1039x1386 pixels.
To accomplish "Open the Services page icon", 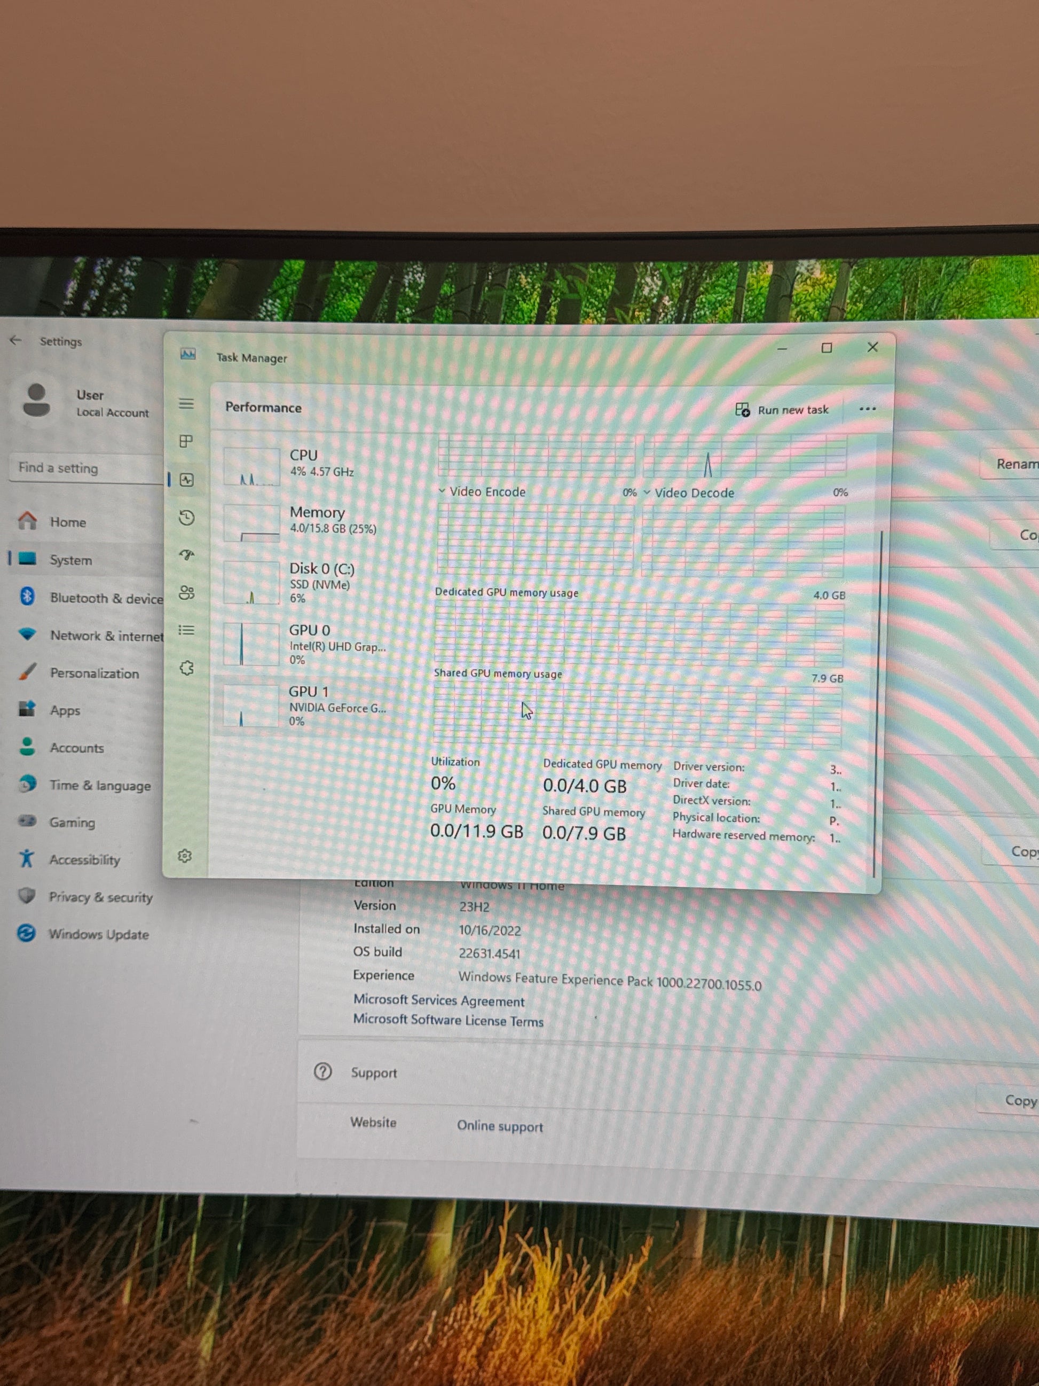I will coord(187,668).
